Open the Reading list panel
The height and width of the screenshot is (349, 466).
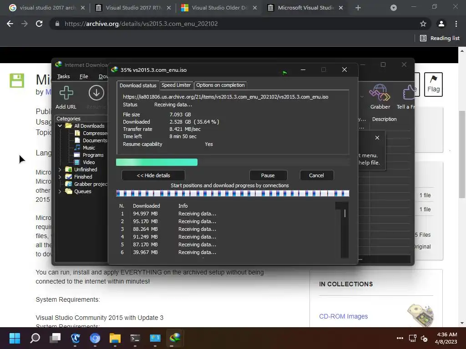tap(440, 38)
